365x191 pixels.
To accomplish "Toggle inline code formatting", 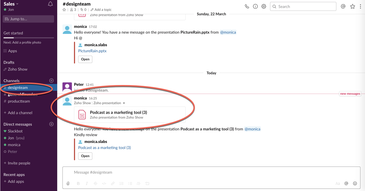I will (104, 183).
